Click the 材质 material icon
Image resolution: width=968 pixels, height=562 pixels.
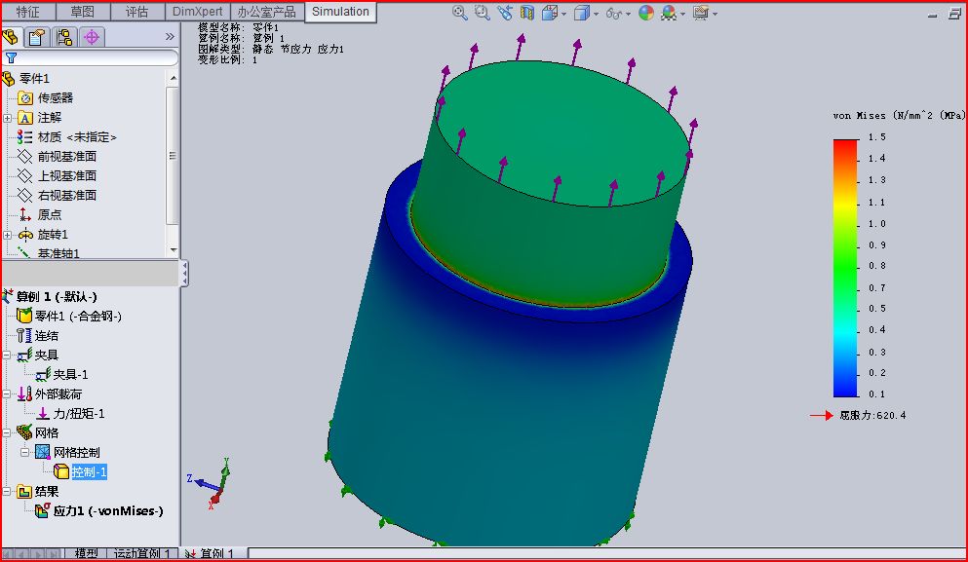[x=25, y=137]
